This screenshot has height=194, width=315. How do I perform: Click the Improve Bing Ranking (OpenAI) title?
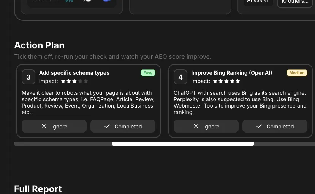(231, 73)
